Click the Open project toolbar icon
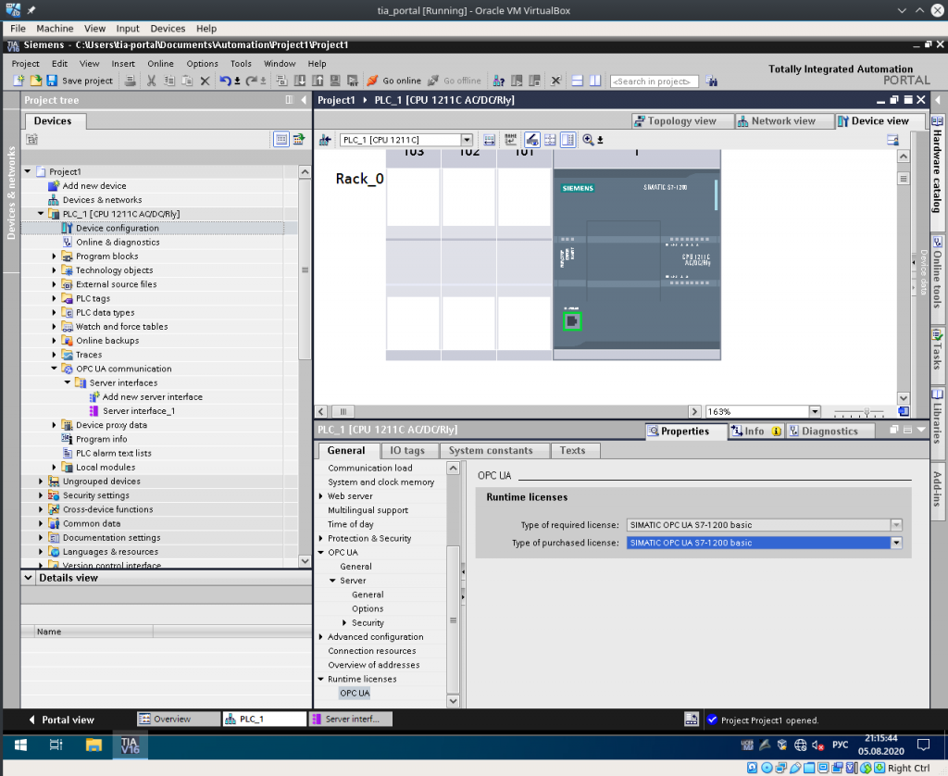 (36, 81)
